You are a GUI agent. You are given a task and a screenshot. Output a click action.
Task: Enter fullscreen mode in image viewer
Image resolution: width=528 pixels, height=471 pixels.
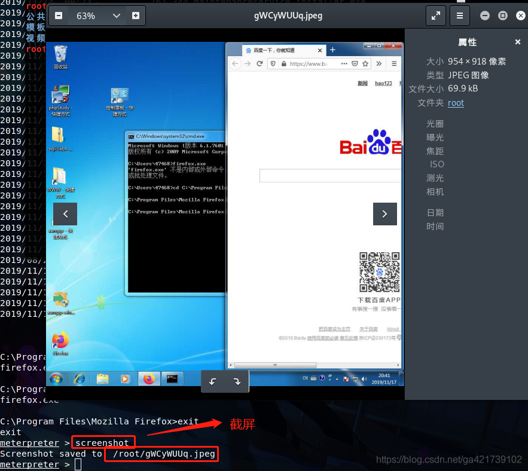436,16
